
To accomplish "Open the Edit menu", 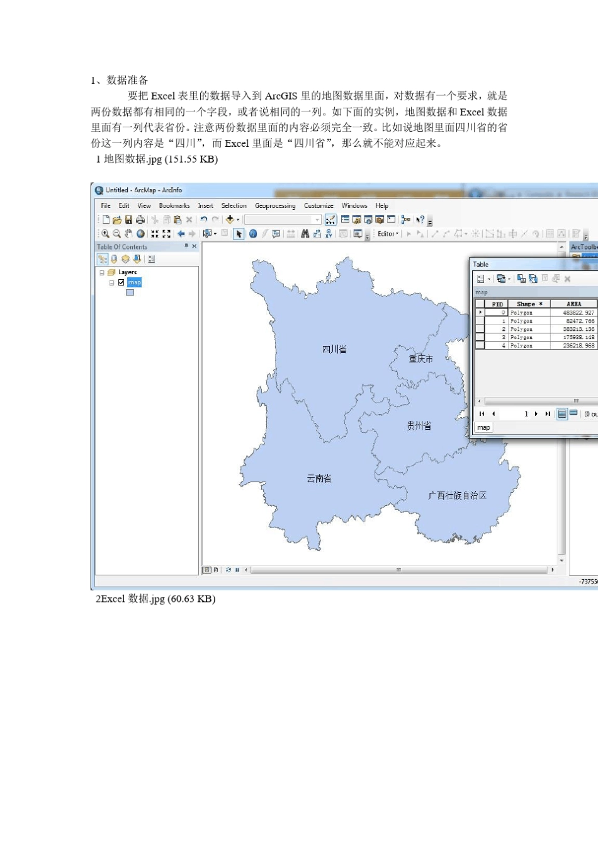I will [x=124, y=205].
